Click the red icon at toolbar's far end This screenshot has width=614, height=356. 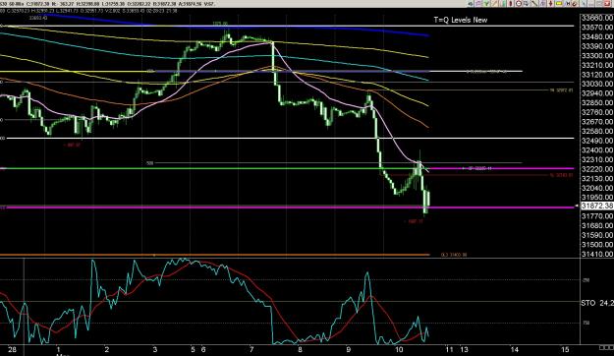pos(607,4)
